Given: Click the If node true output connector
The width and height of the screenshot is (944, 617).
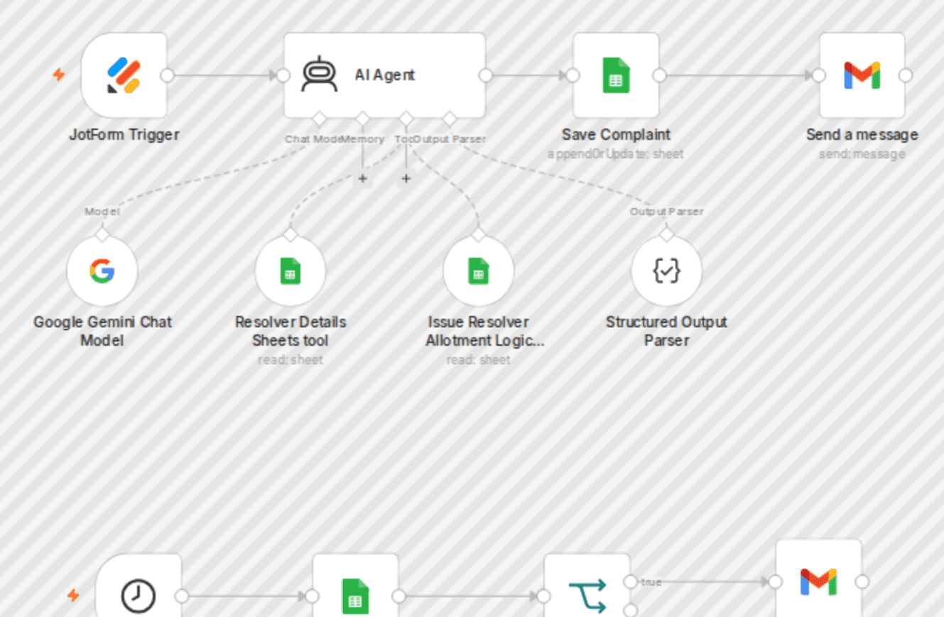Looking at the screenshot, I should [630, 582].
